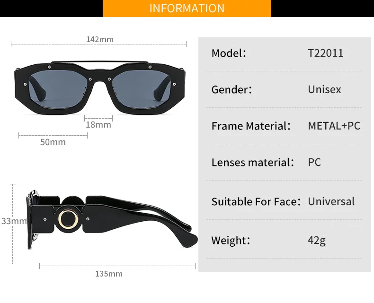The width and height of the screenshot is (374, 303).
Task: Click the METAL+PC frame material value
Action: [334, 126]
